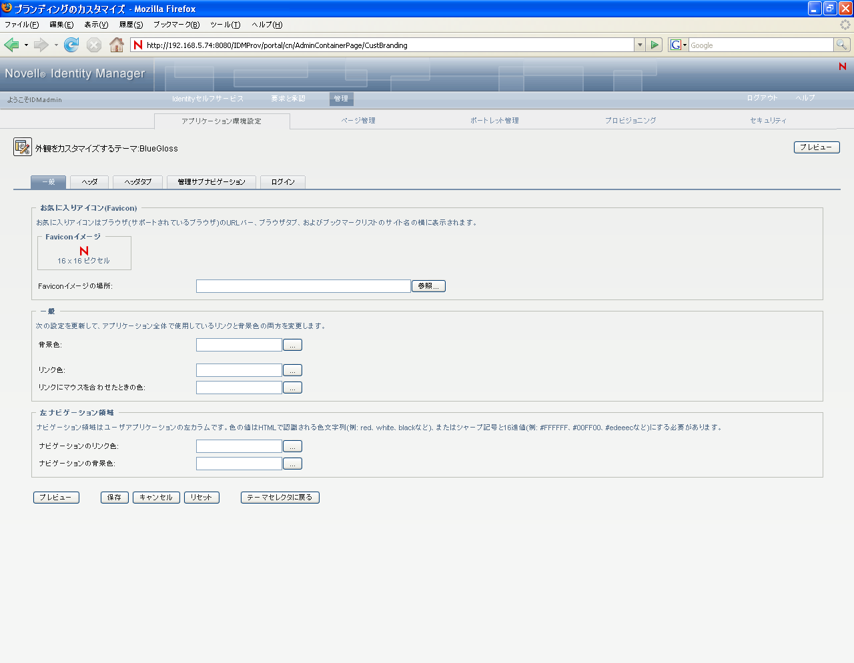Minimize the Firefox window
Viewport: 854px width, 663px height.
pyautogui.click(x=815, y=8)
